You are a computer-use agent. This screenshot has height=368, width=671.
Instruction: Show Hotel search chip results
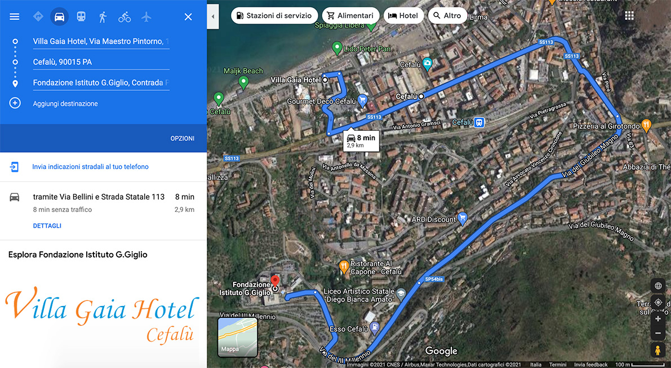(403, 15)
